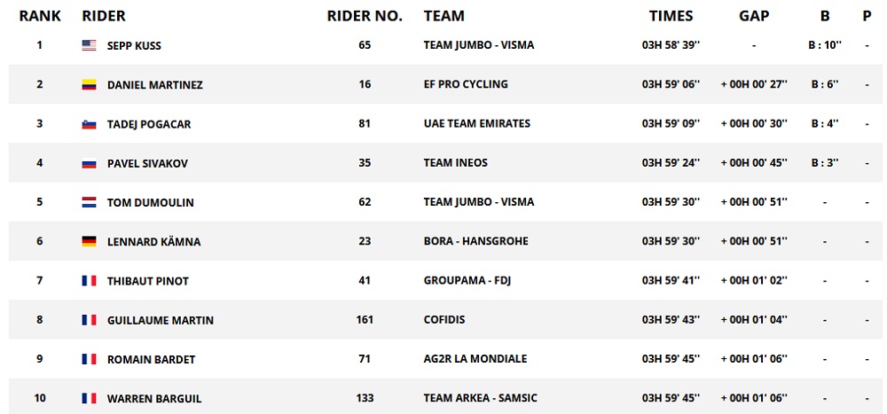Click the German flag beside Lennard Kämna
The image size is (887, 414).
(89, 242)
